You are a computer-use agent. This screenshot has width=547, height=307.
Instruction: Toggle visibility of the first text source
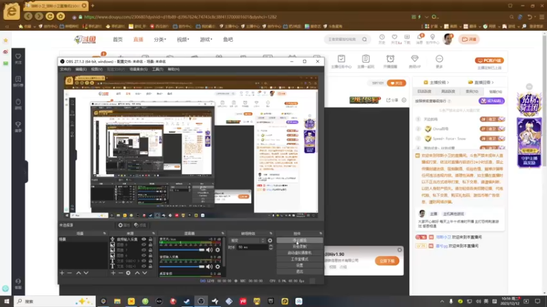pyautogui.click(x=144, y=261)
